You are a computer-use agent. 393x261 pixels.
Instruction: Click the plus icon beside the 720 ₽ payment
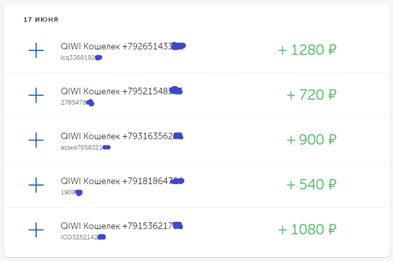(36, 95)
